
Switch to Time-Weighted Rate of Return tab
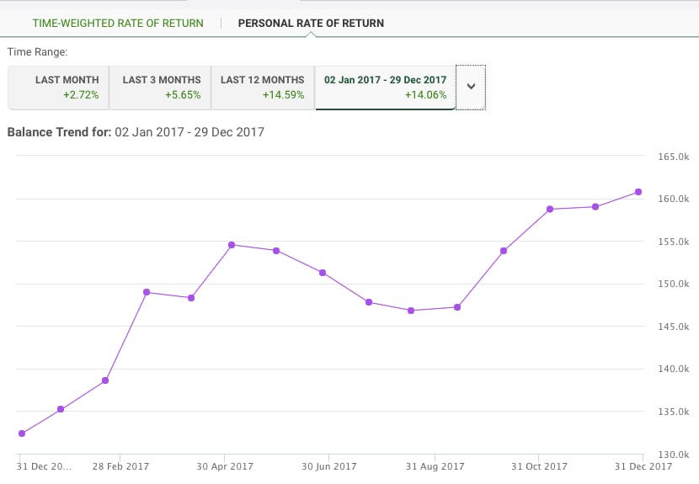[x=118, y=24]
